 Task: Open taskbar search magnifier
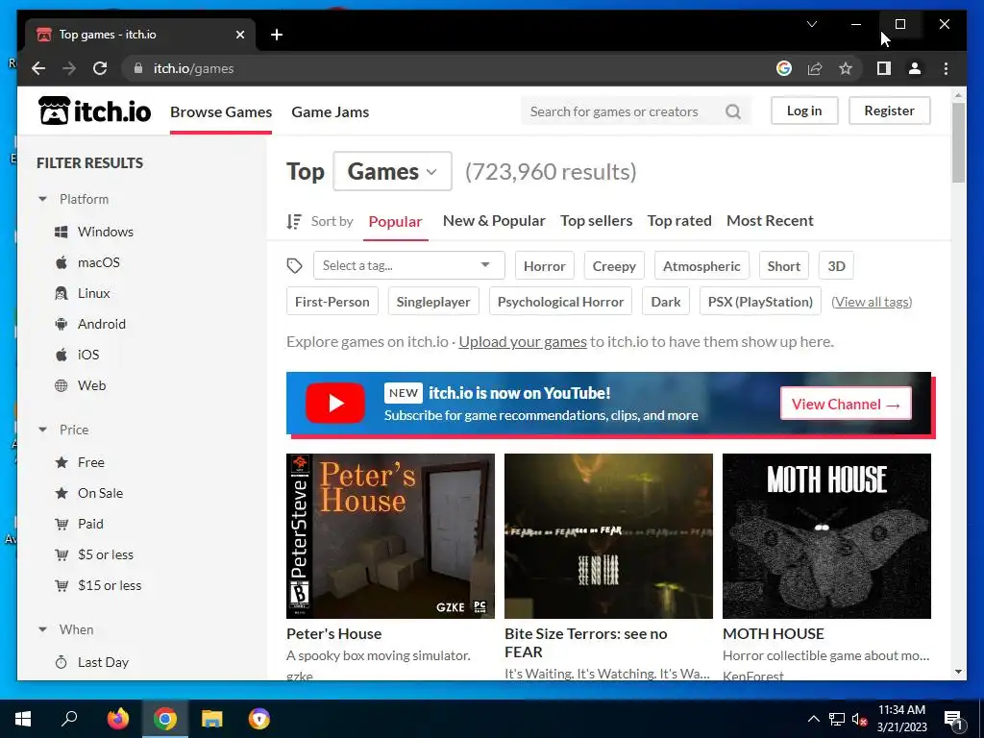tap(69, 718)
